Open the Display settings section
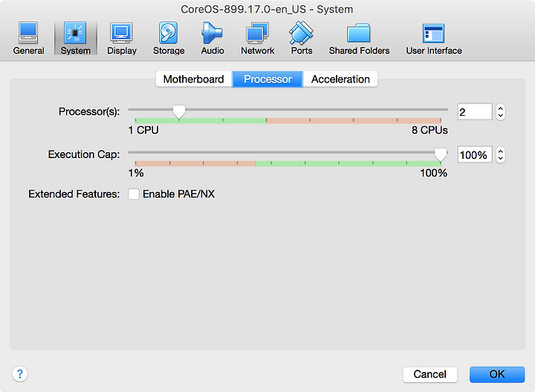The height and width of the screenshot is (392, 535). coord(121,38)
